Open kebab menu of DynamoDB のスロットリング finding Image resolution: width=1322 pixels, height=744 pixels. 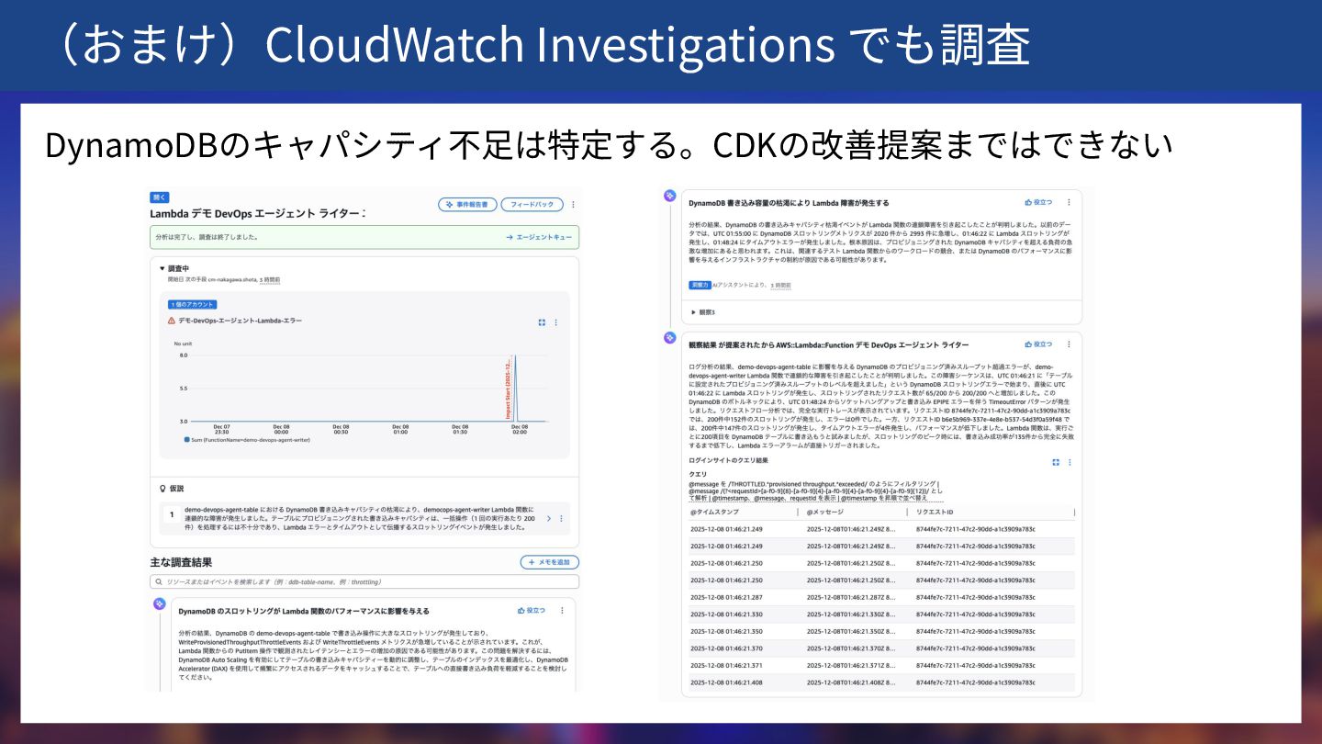(x=562, y=610)
